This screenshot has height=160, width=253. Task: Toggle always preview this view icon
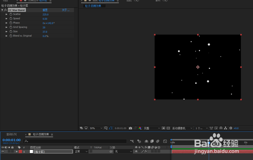coord(81,128)
